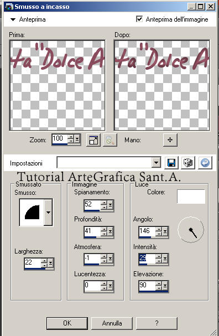The height and width of the screenshot is (336, 219).
Task: Cancel the dialog with Annulla
Action: tap(112, 323)
